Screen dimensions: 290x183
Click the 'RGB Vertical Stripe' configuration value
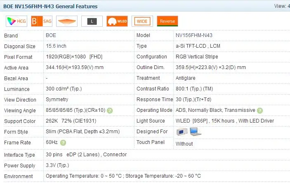197,57
